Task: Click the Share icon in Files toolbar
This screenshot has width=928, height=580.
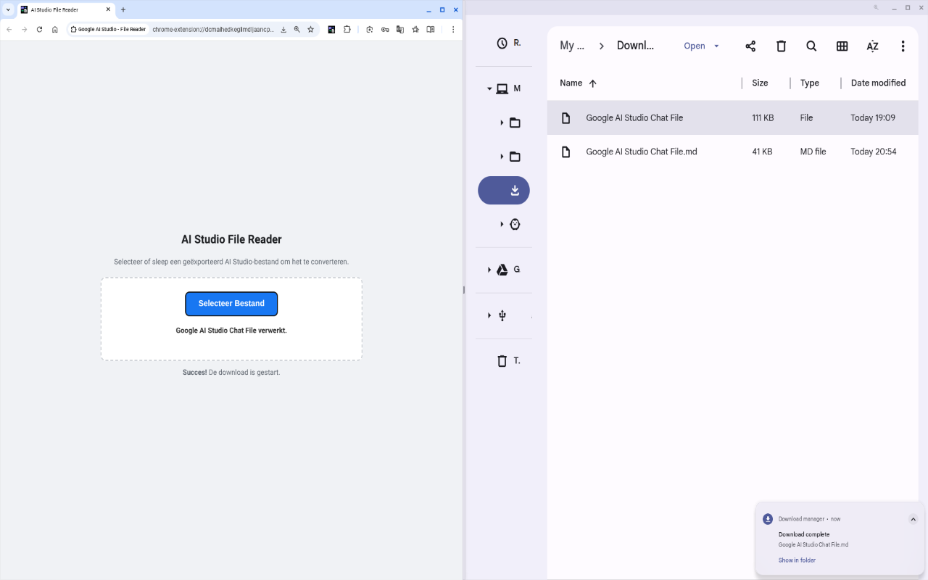Action: coord(750,46)
